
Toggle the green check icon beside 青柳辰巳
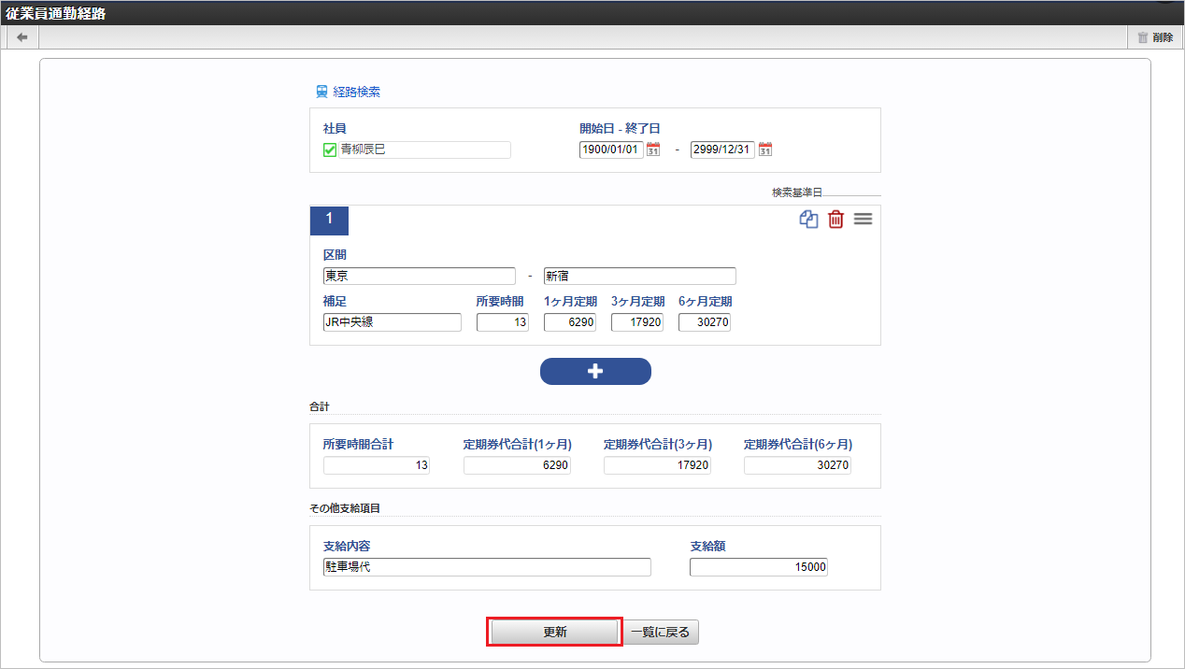pyautogui.click(x=330, y=149)
